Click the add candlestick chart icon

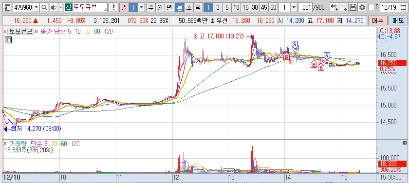tap(335, 8)
